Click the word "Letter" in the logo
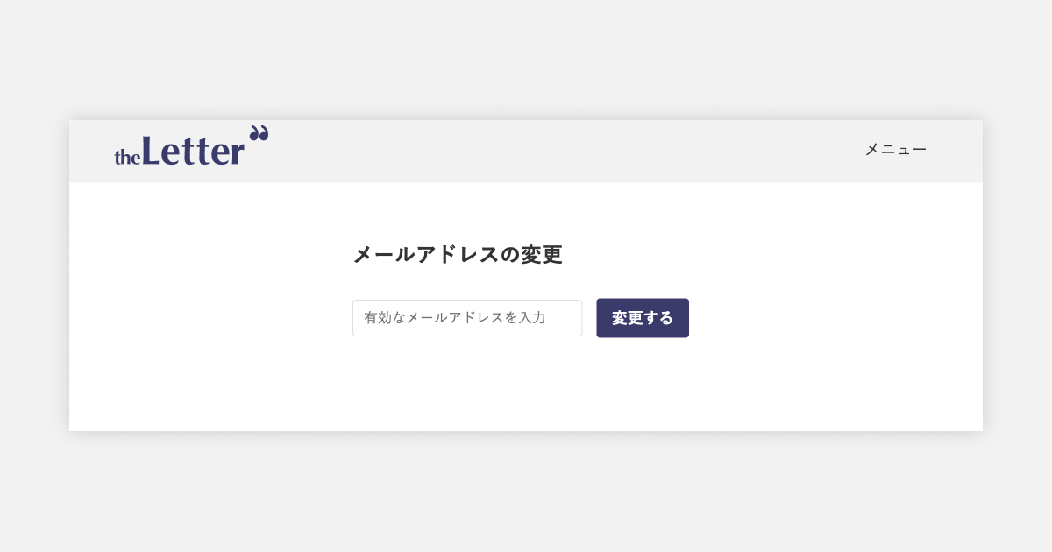This screenshot has height=552, width=1052. 193,151
